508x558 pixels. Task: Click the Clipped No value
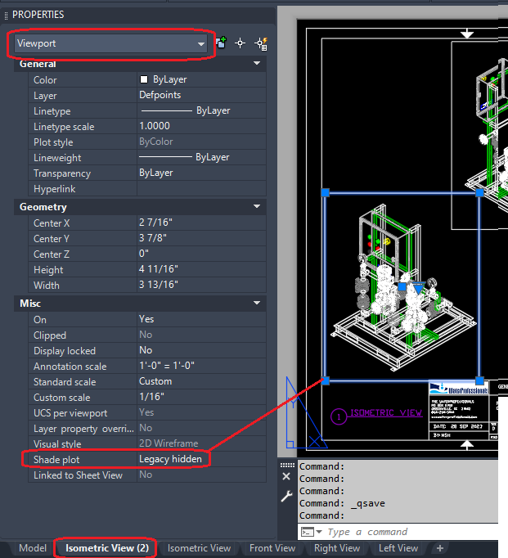click(201, 335)
